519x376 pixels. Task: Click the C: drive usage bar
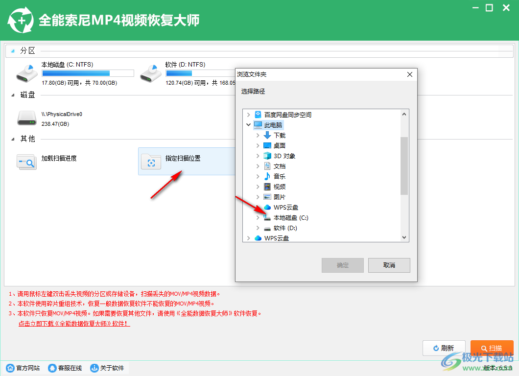point(88,73)
